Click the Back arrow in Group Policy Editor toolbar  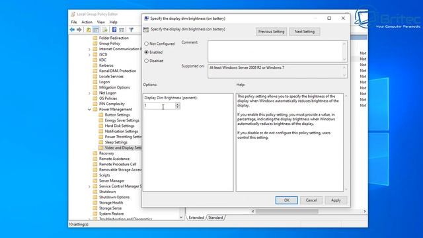pyautogui.click(x=72, y=30)
